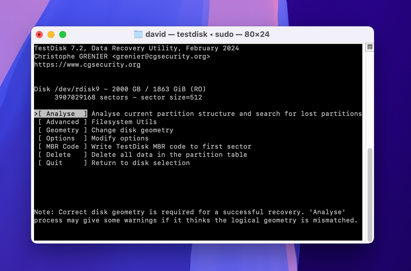Click the '3907029168 sectors' line

pyautogui.click(x=128, y=97)
